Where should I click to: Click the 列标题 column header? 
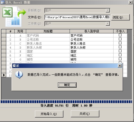[x=48, y=31]
